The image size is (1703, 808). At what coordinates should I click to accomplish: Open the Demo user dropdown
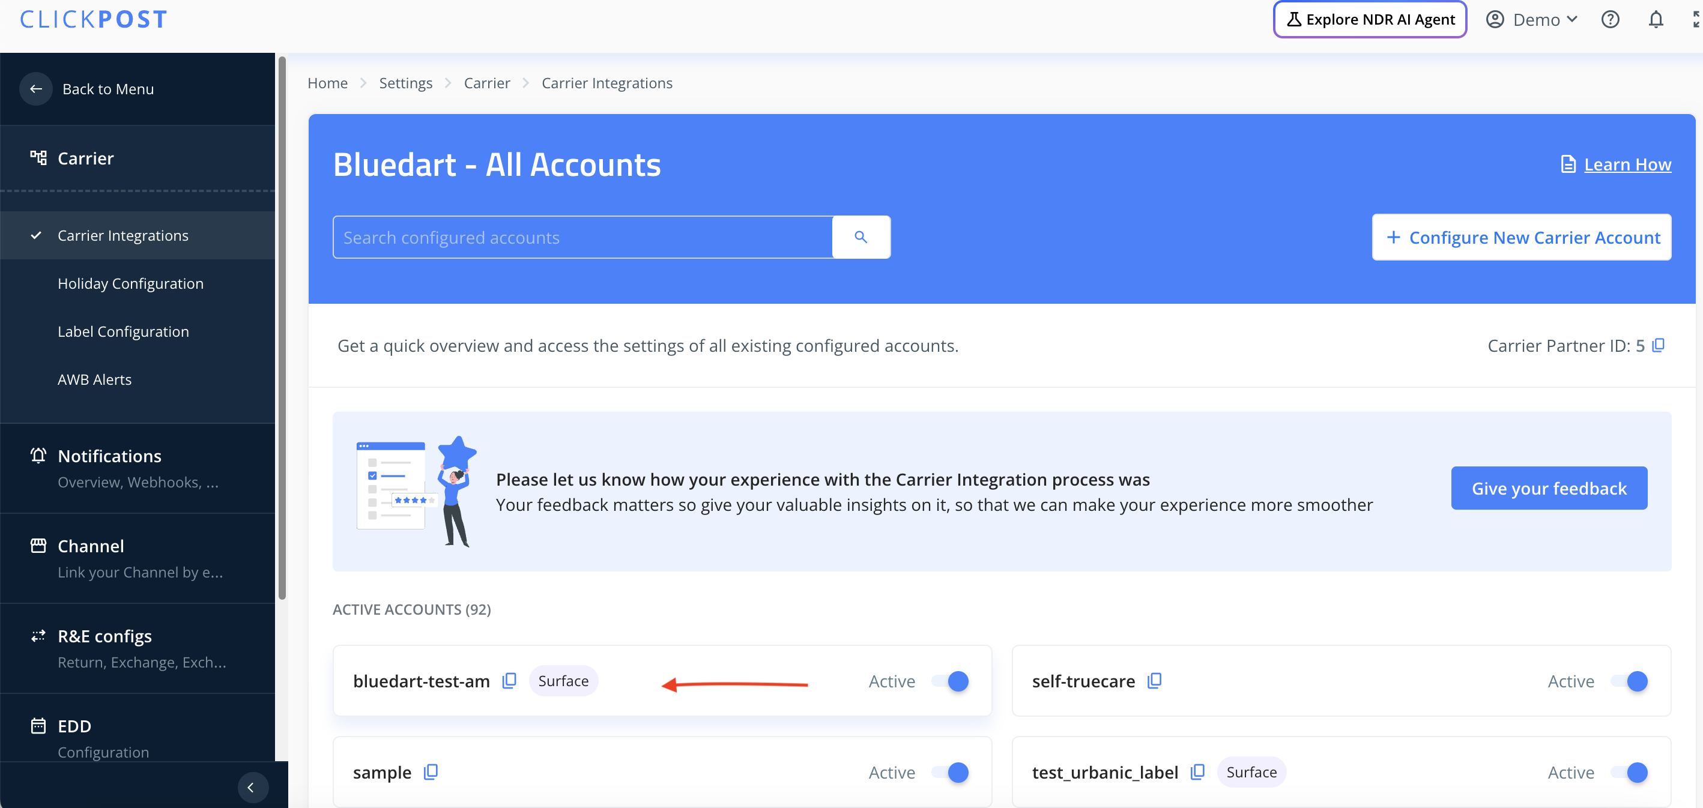point(1532,19)
